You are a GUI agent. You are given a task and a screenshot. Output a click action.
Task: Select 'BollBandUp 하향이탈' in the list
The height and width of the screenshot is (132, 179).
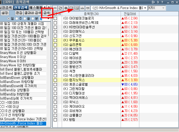tap(23, 94)
